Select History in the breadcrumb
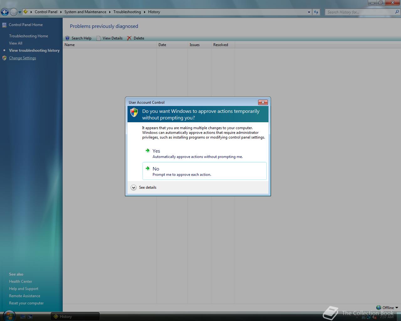Screen dimensions: 401x321 (x=154, y=12)
